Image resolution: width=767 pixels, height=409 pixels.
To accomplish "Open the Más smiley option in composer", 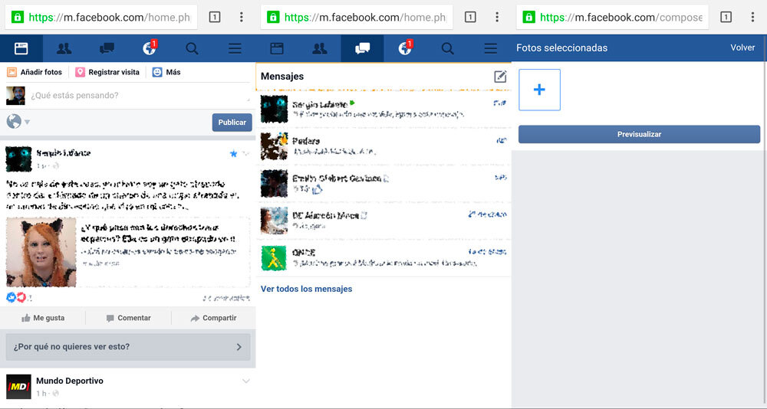I will pyautogui.click(x=166, y=72).
